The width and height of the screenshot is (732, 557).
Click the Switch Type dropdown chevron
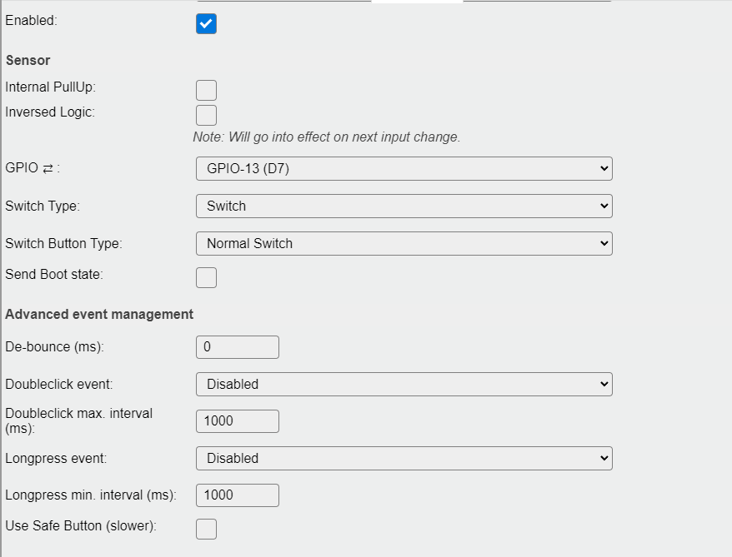click(604, 206)
